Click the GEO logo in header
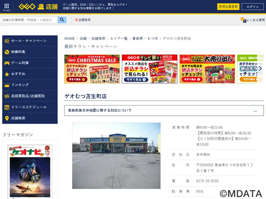Screen dimensions: 266x199 coord(27,7)
